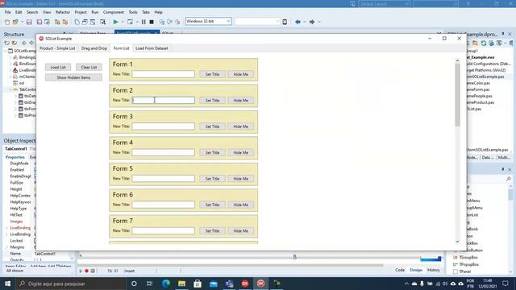Click the device icon beside the empty combo
This screenshot has width=516, height=290.
[x=285, y=22]
